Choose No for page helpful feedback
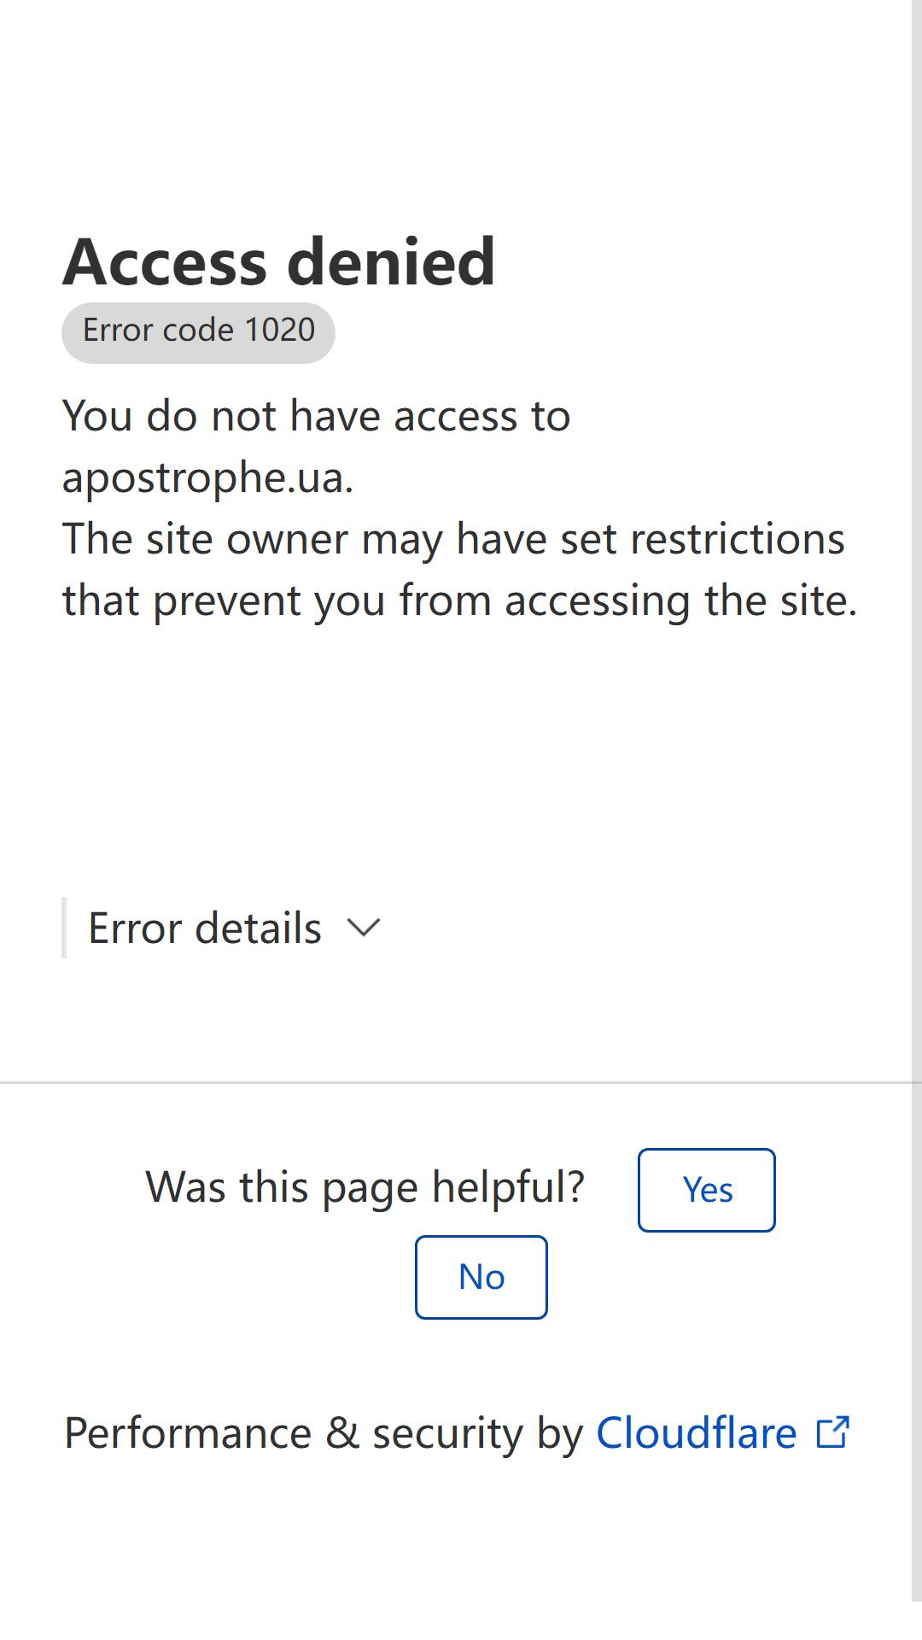Screen dimensions: 922x1640 pyautogui.click(x=481, y=1277)
